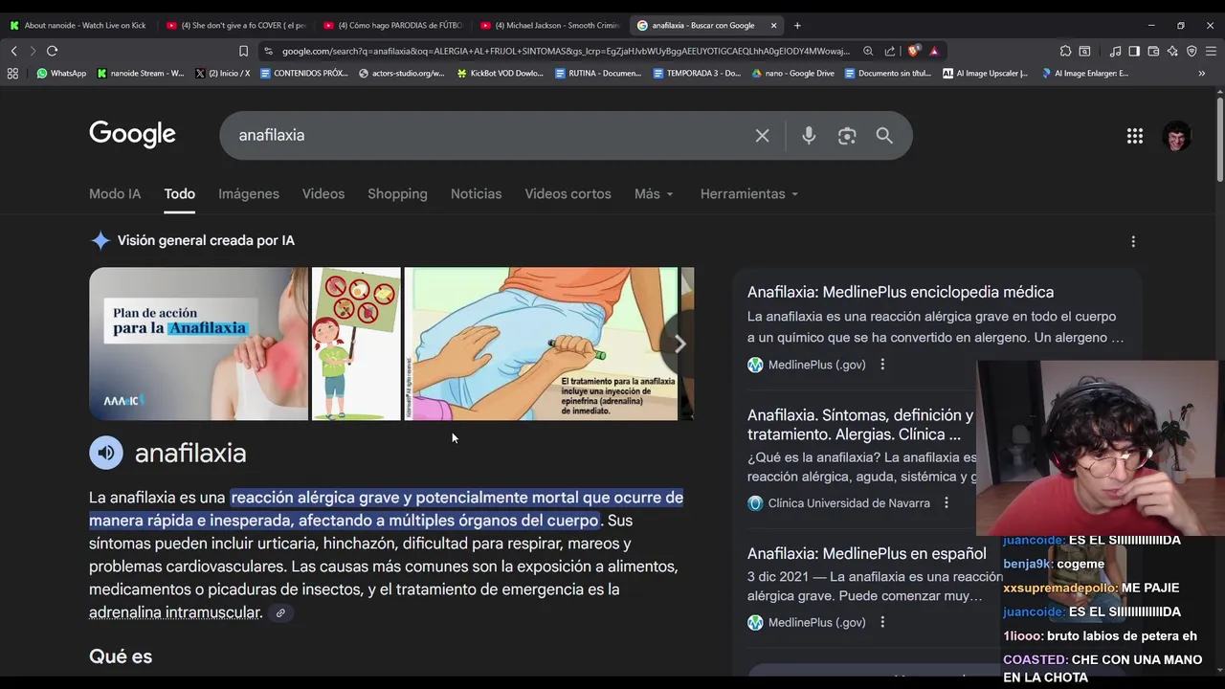The width and height of the screenshot is (1225, 689).
Task: Open the Brave VPN shield icon
Action: [x=1192, y=51]
